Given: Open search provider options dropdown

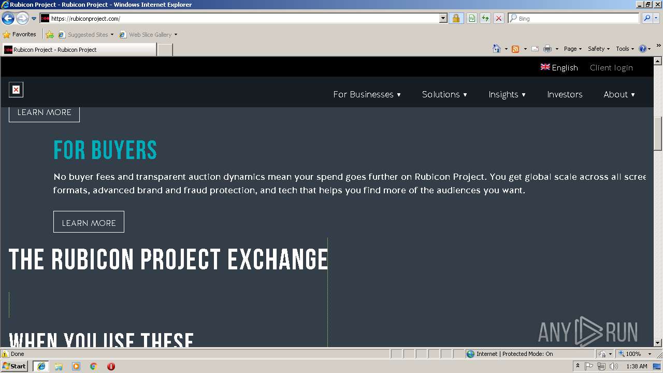Looking at the screenshot, I should tap(656, 18).
